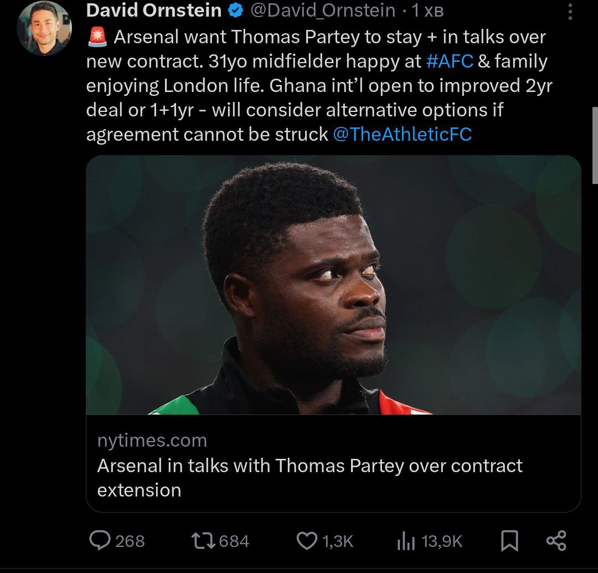View tweet analytics bar-chart icon
The width and height of the screenshot is (598, 573).
[405, 541]
